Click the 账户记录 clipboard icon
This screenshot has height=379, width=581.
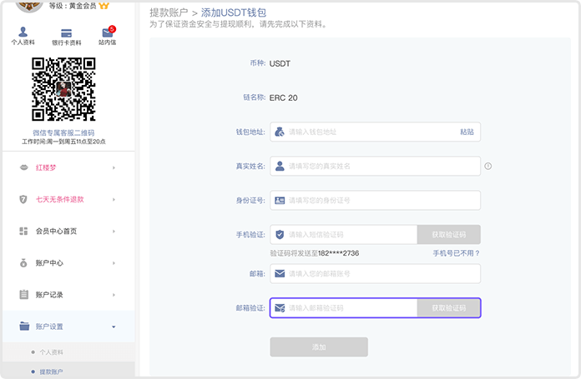pyautogui.click(x=23, y=295)
